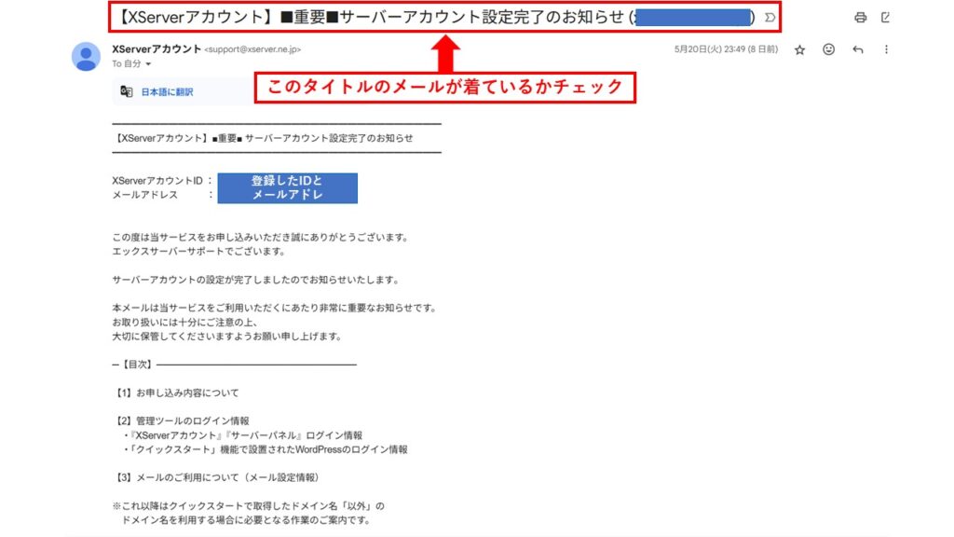Click 【2】管理ツールのログイン情報

click(181, 420)
